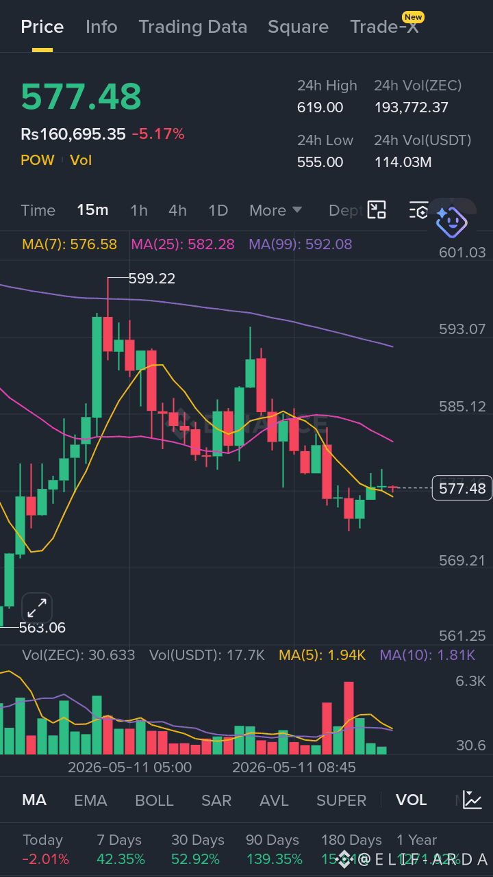Tap the -5.17% change value
493x877 pixels.
[x=158, y=134]
